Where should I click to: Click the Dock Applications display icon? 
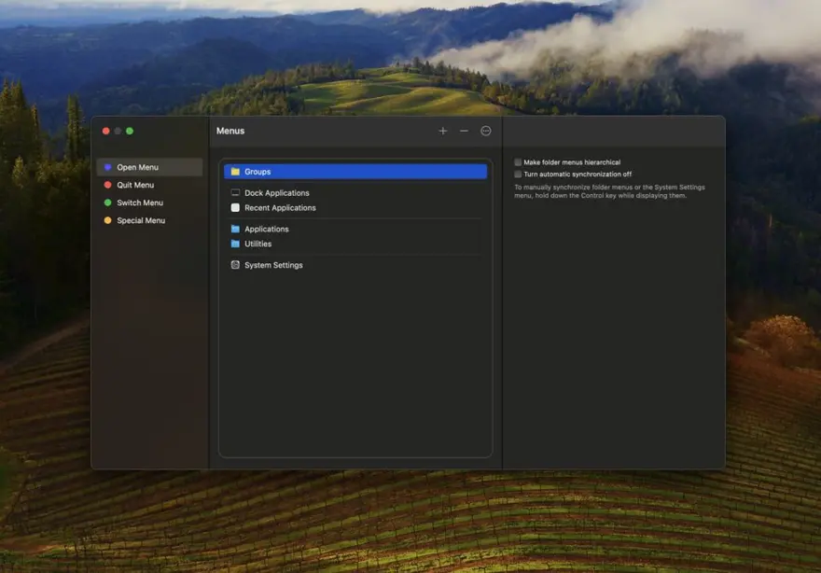[x=236, y=193]
